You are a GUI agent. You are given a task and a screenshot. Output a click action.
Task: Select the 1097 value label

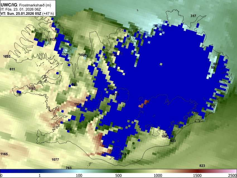pos(165,136)
